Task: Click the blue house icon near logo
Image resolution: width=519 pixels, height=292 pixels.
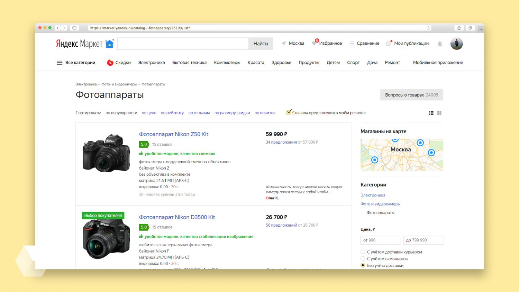Action: tap(110, 44)
